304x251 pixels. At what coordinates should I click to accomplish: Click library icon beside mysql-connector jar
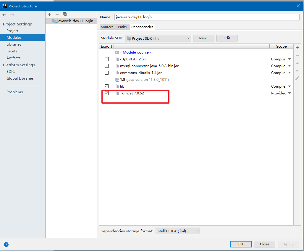click(117, 66)
